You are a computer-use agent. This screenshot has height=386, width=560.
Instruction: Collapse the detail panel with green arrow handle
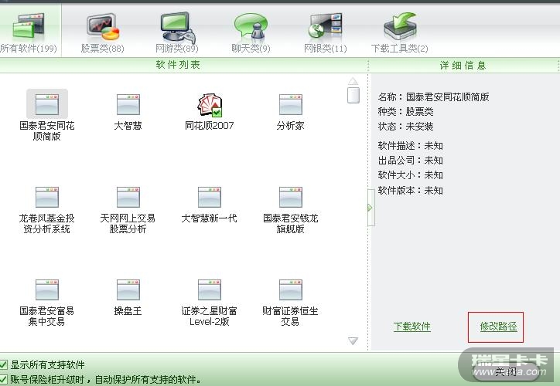(x=370, y=208)
